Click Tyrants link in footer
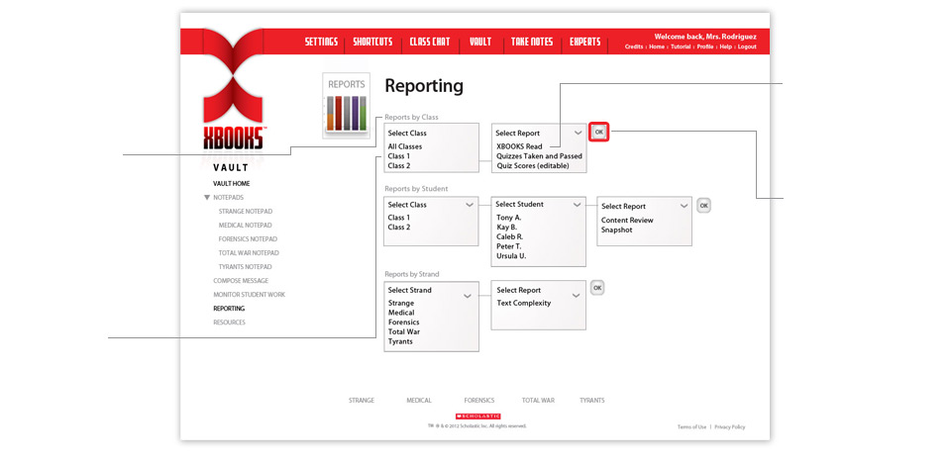Screen dimensions: 951x463 click(x=591, y=401)
